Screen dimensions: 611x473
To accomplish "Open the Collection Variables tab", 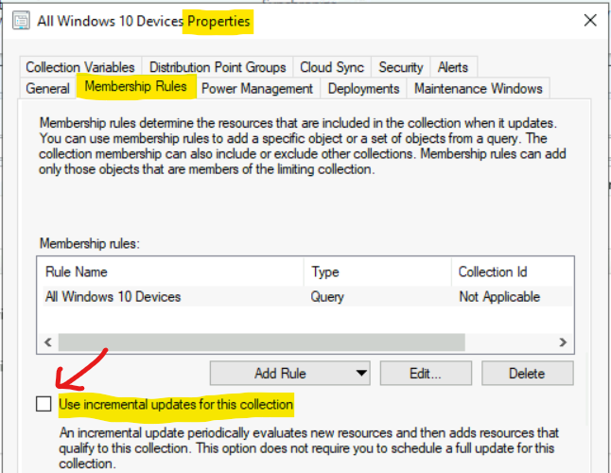I will click(80, 67).
